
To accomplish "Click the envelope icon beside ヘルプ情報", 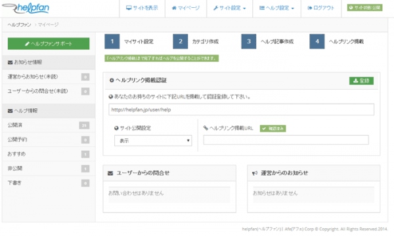I will click(x=10, y=111).
